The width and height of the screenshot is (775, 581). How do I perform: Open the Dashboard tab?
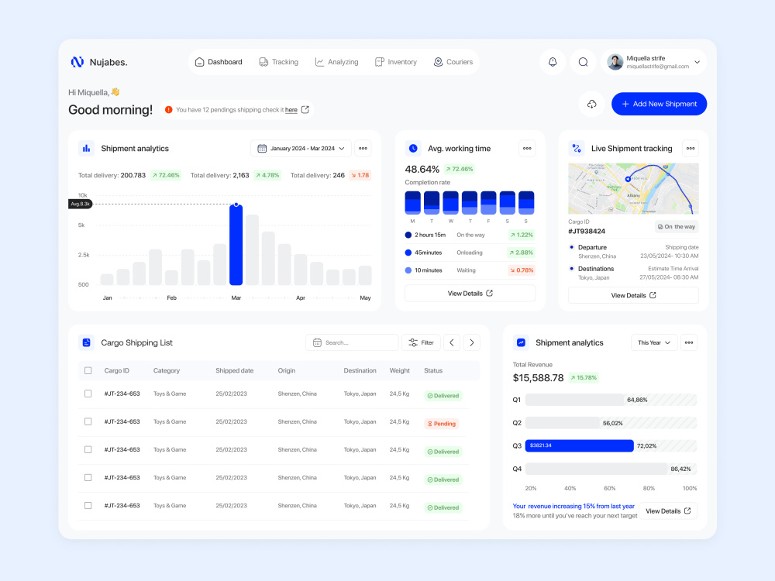point(219,62)
